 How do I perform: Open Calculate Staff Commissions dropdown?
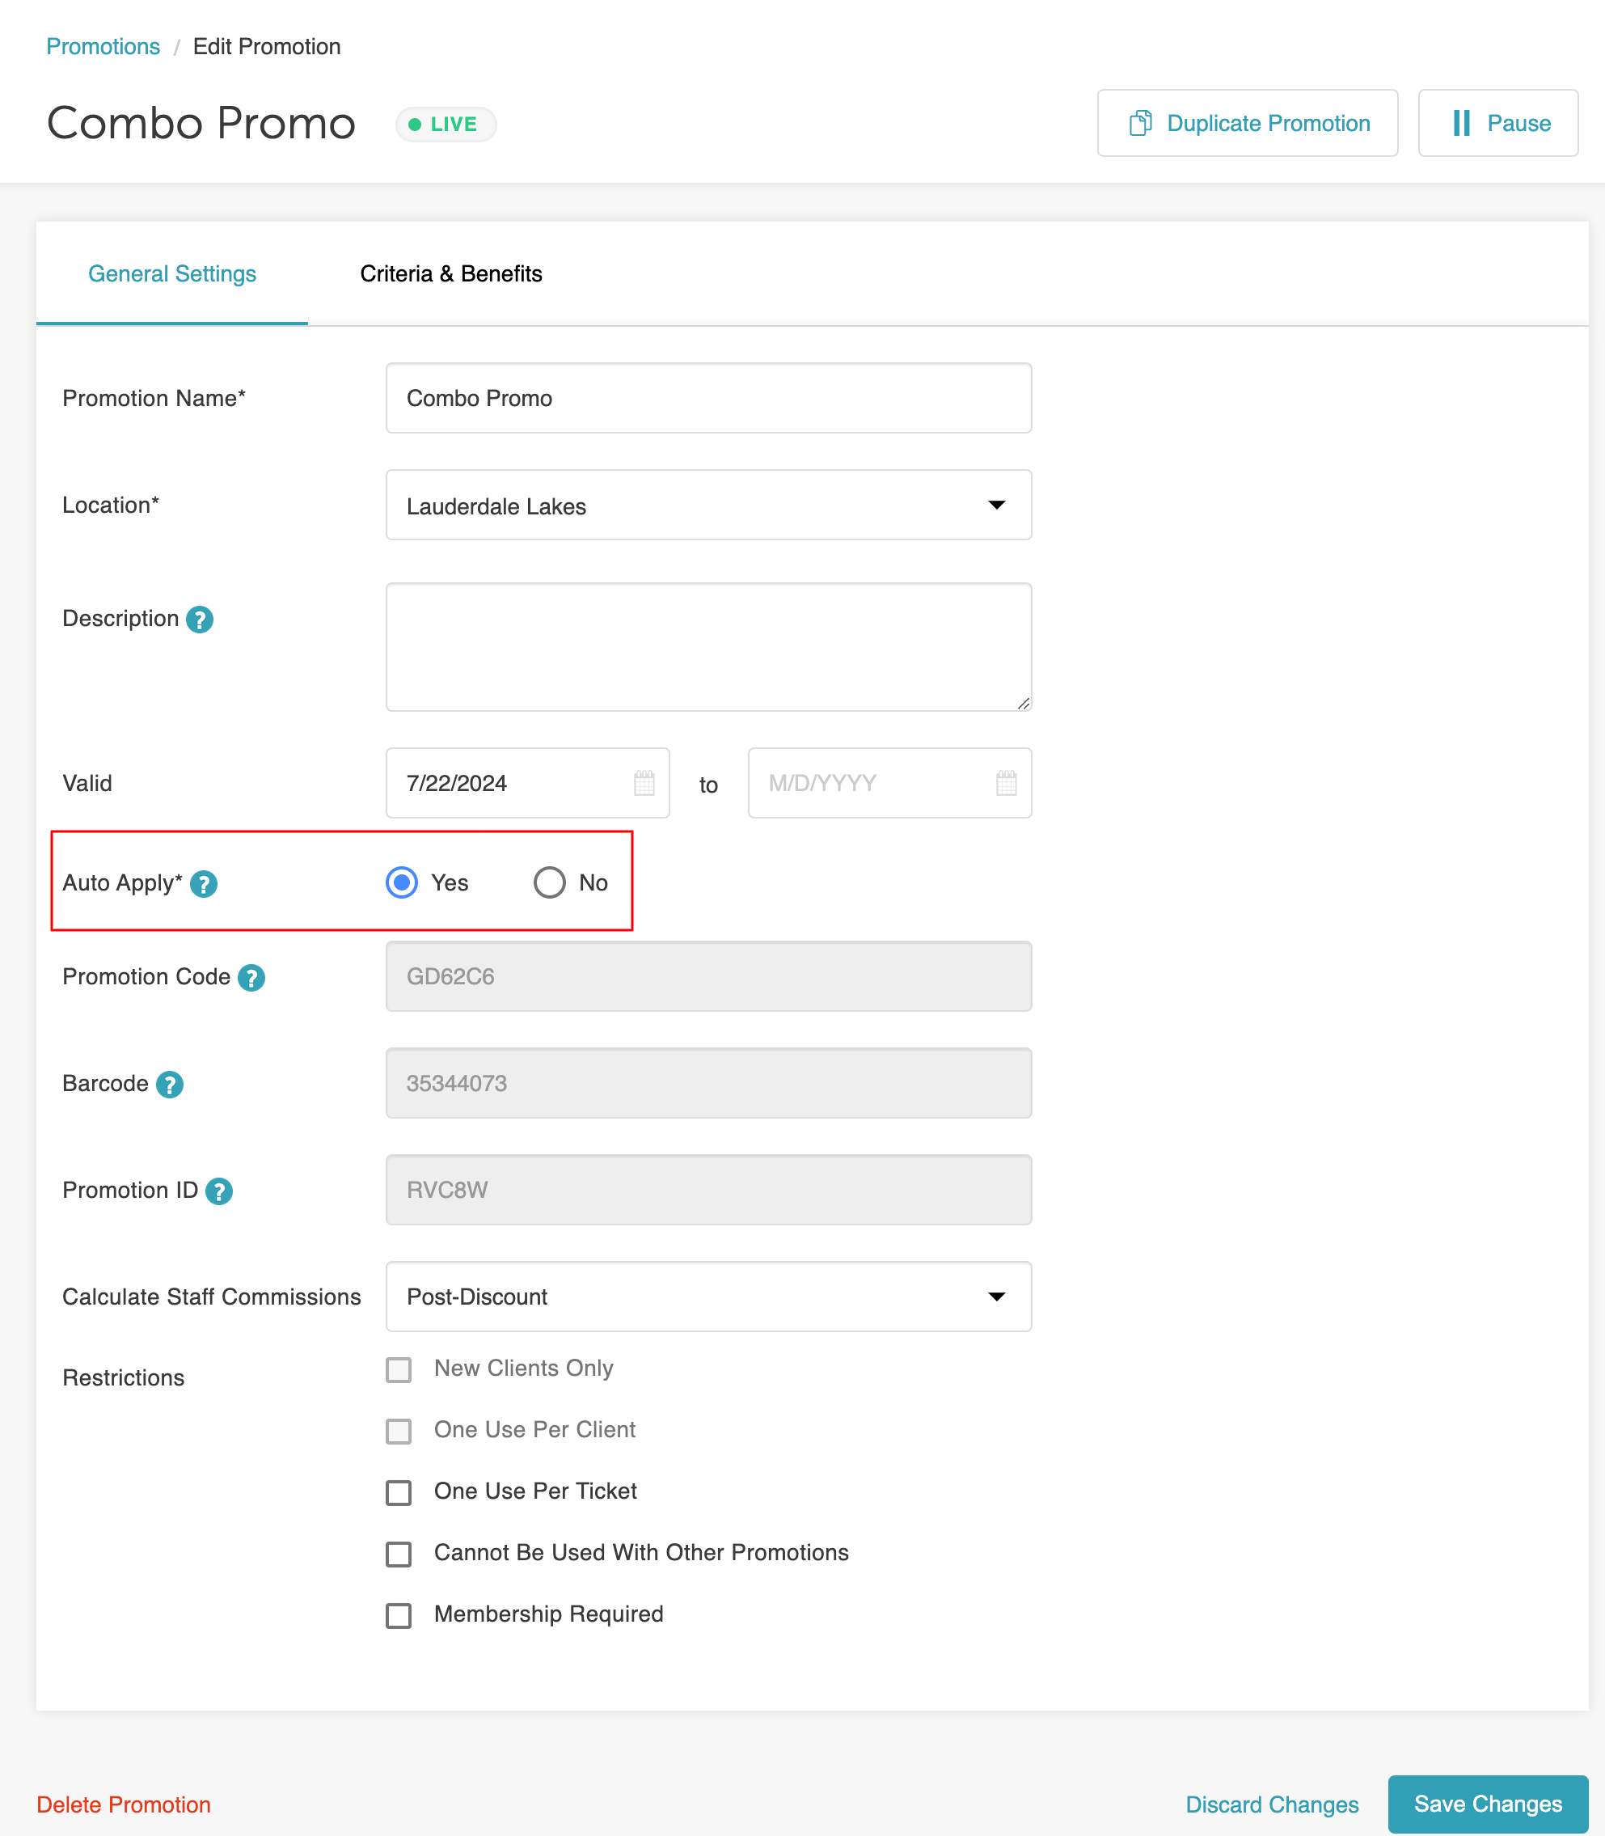(x=707, y=1297)
